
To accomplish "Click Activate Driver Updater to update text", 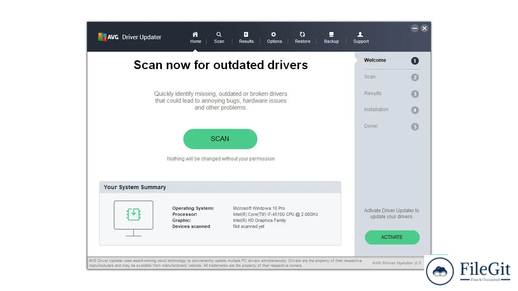I will [x=392, y=213].
